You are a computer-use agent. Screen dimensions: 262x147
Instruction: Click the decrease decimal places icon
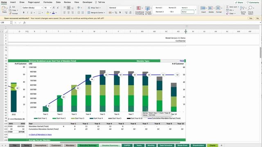[130, 13]
